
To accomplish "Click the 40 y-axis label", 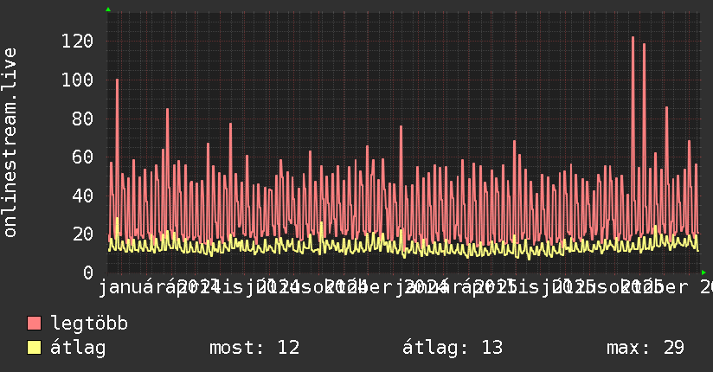I will 83,196.
